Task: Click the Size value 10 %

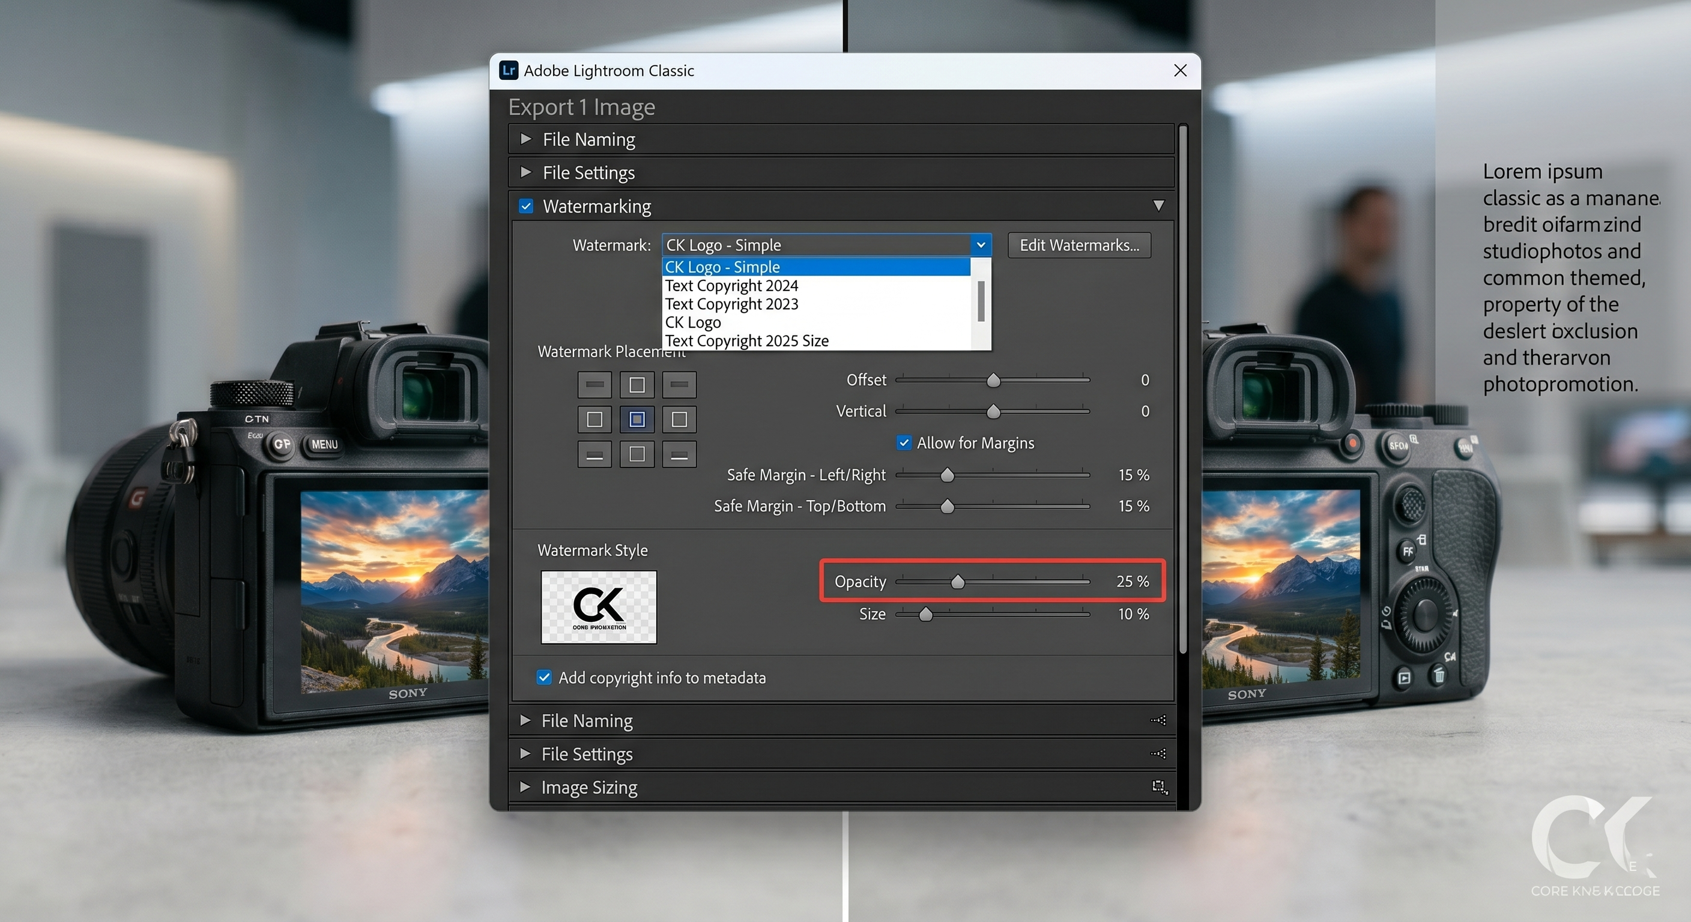Action: coord(1134,614)
